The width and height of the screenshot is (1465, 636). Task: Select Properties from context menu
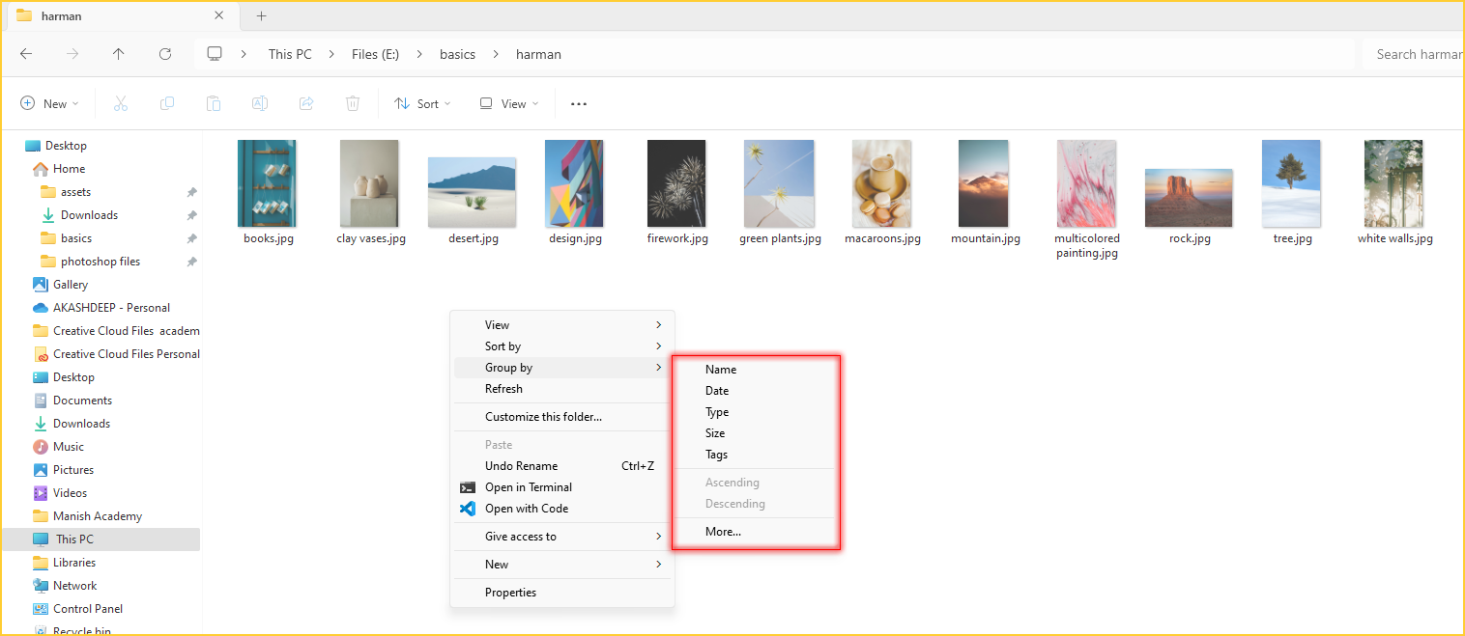pyautogui.click(x=510, y=593)
